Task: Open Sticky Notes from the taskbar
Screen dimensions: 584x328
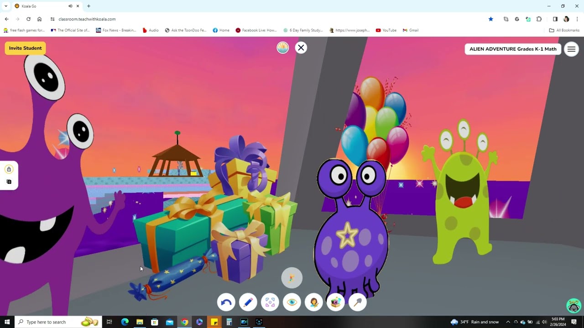Action: 214,322
